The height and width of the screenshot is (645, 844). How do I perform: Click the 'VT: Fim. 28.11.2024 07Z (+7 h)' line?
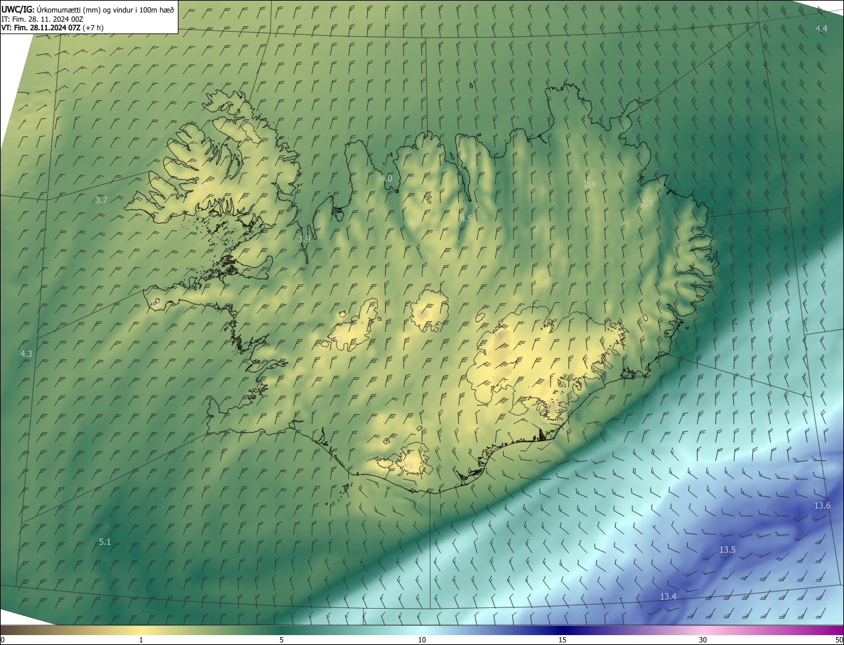click(51, 28)
